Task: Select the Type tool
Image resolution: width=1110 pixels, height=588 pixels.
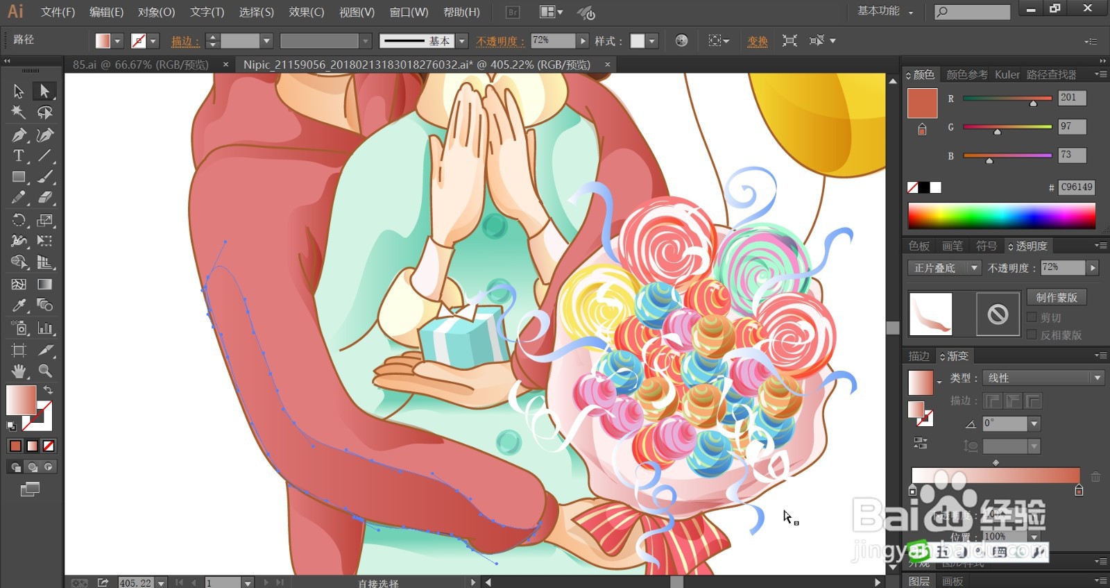Action: [x=19, y=156]
